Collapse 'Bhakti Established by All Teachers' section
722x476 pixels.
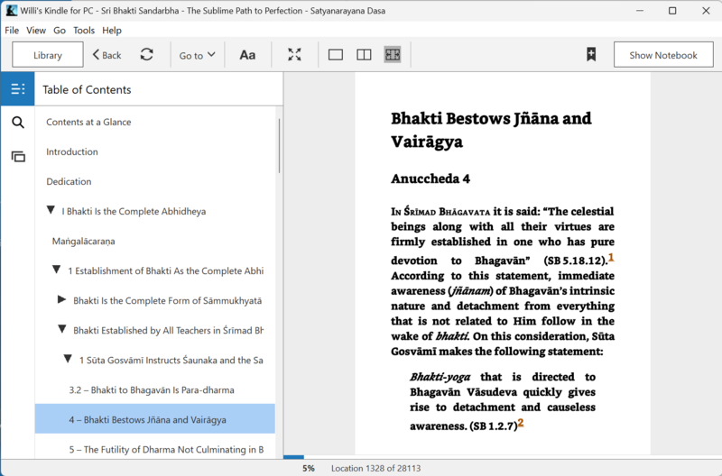pyautogui.click(x=62, y=329)
